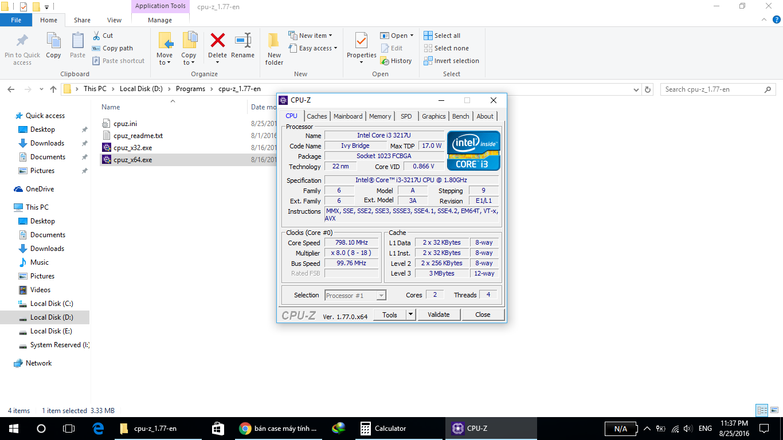Open Local Disk (C:) in navigation pane

click(52, 304)
